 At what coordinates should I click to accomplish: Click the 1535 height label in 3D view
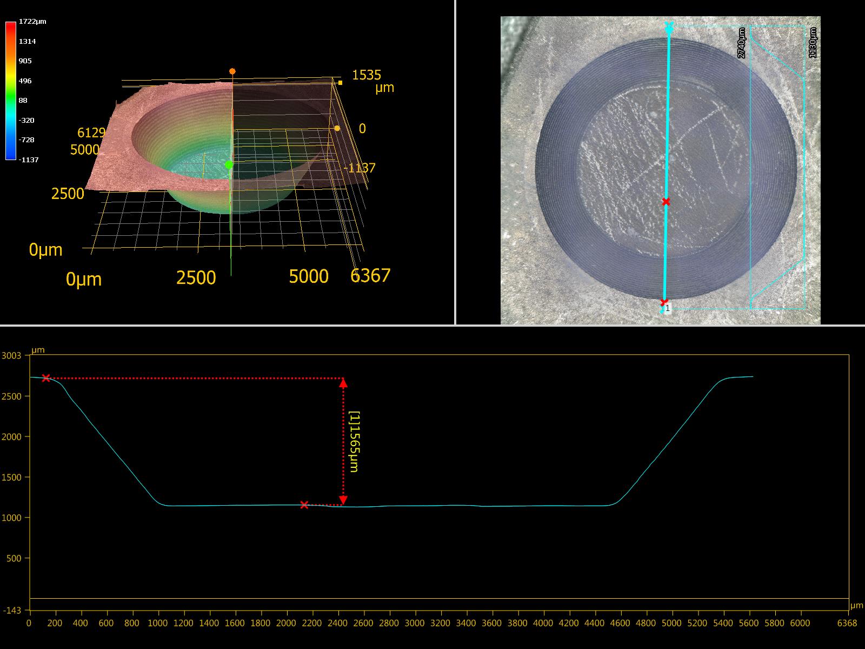coord(367,75)
